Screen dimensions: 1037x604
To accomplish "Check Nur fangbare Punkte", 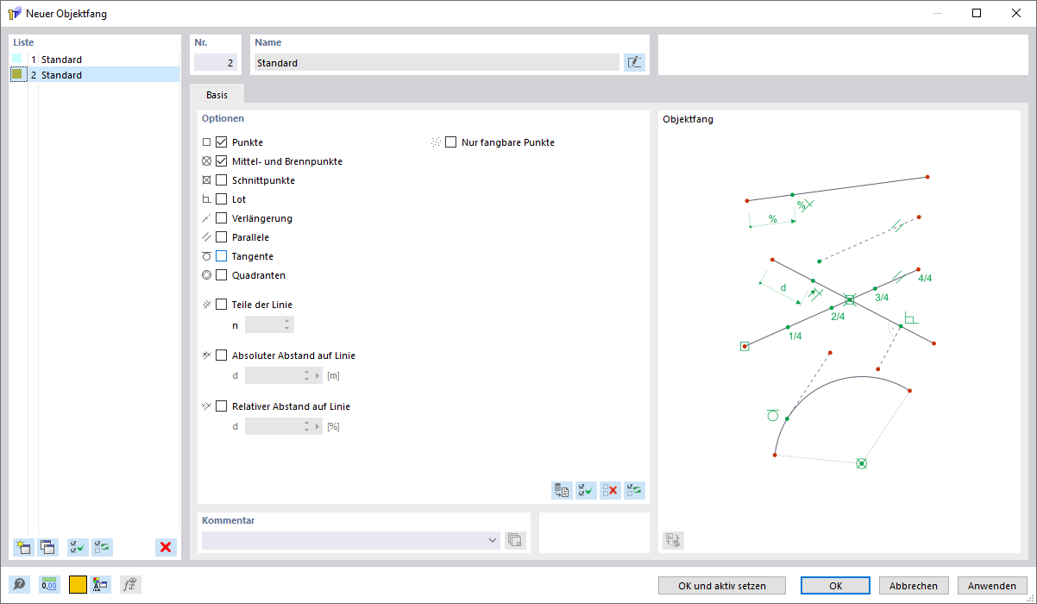I will [450, 142].
